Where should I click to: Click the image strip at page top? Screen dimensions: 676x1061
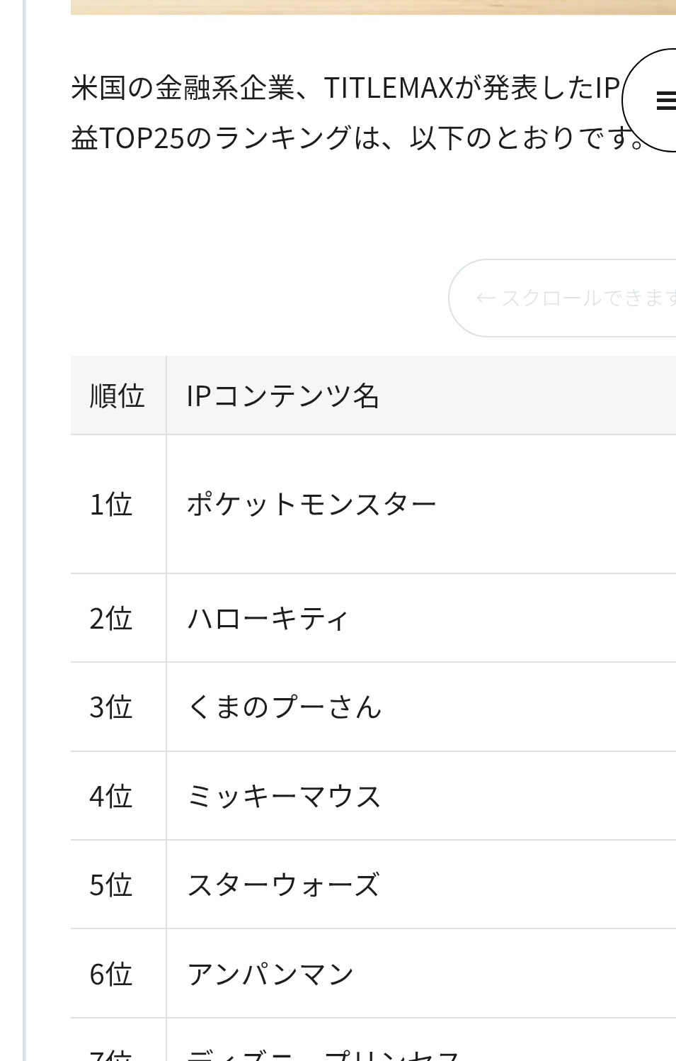point(373,7)
